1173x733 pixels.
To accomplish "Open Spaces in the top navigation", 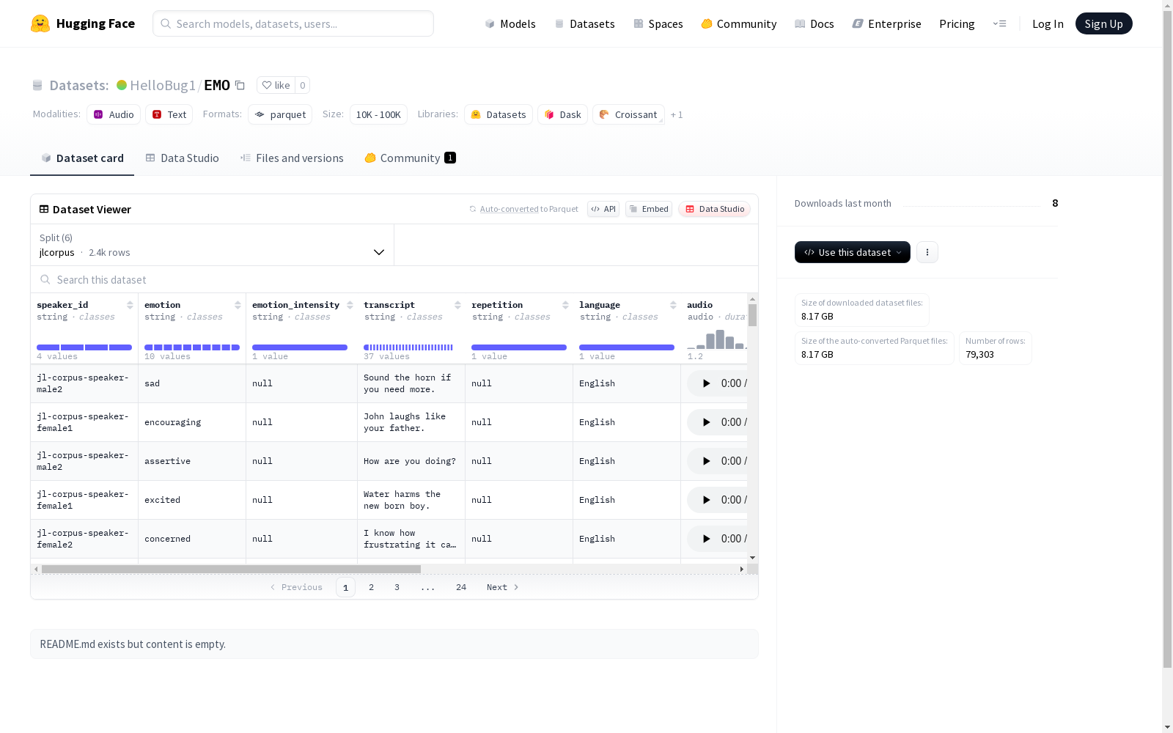I will tap(658, 23).
